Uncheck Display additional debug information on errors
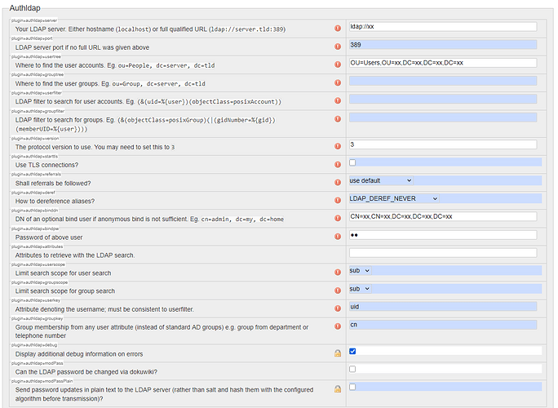The width and height of the screenshot is (558, 408). (x=352, y=352)
